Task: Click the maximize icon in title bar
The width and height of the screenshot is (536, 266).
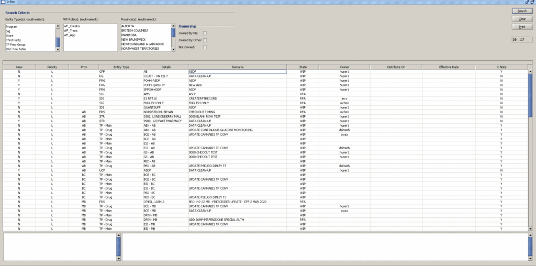Action: point(532,3)
